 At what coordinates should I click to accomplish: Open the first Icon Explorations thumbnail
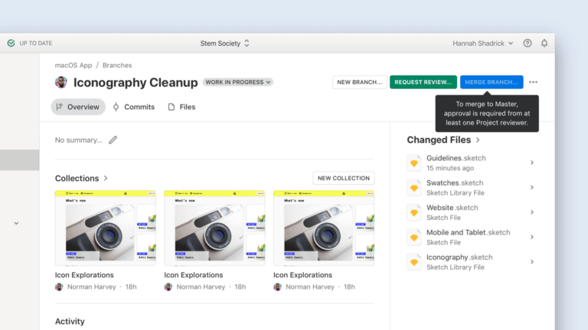pyautogui.click(x=106, y=226)
